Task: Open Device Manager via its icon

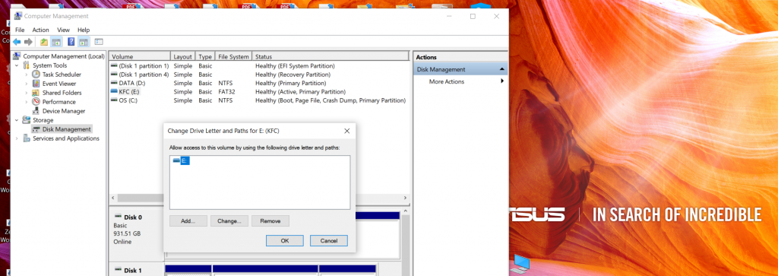Action: tap(36, 111)
